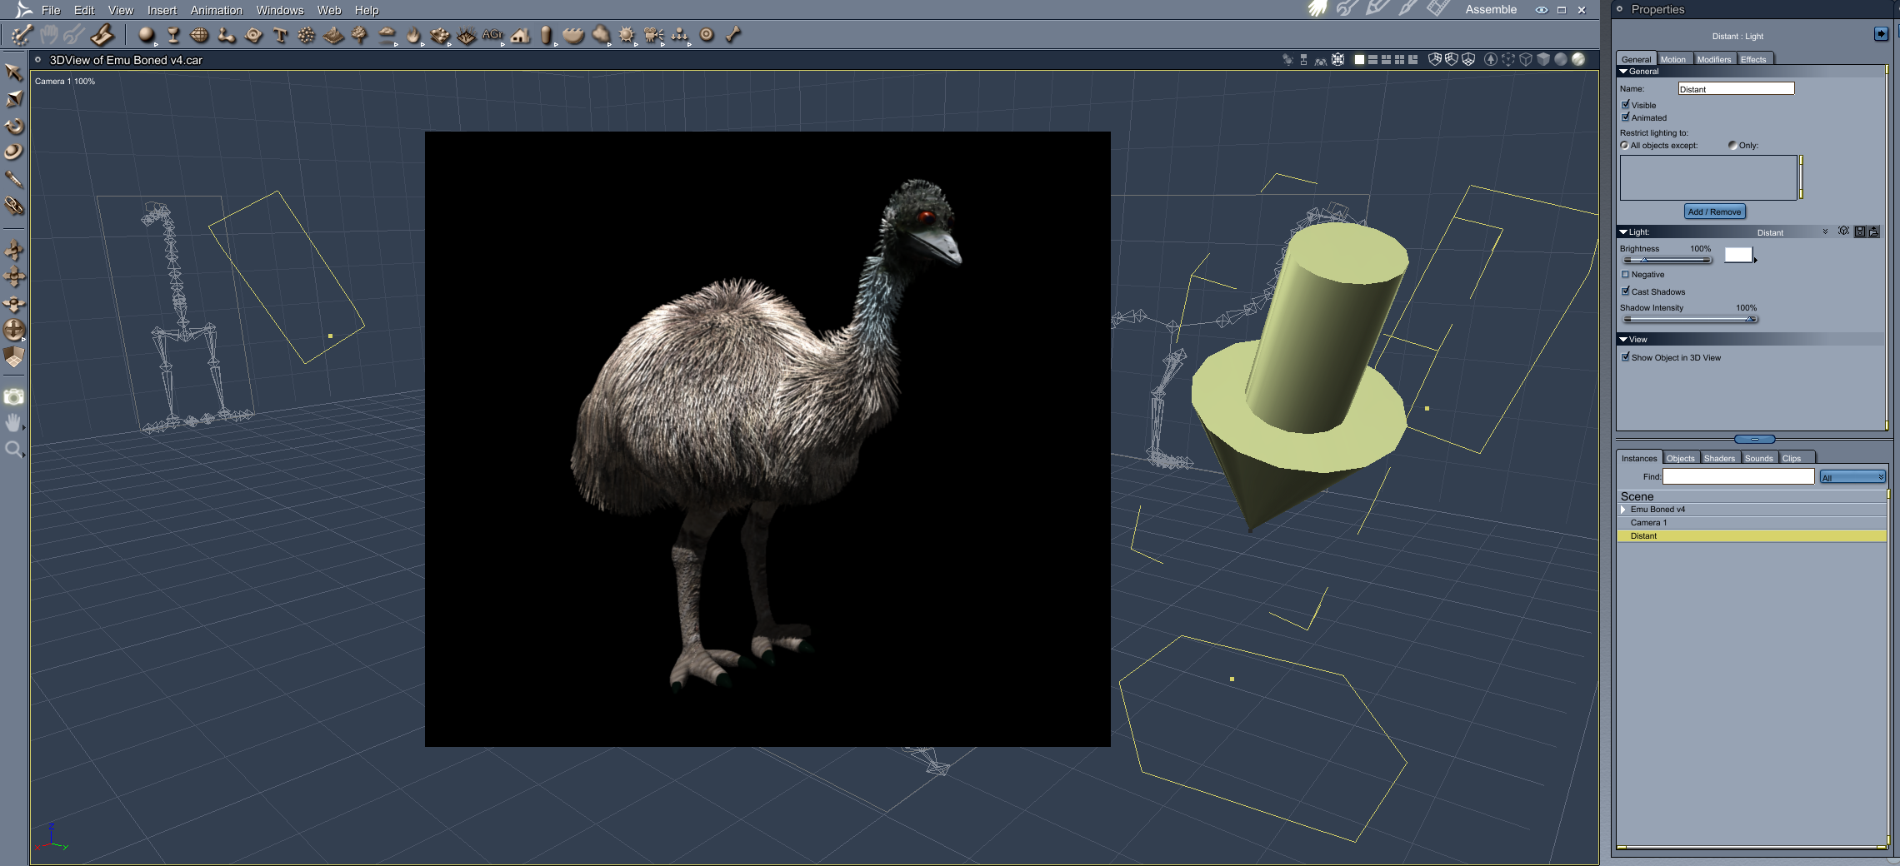This screenshot has width=1900, height=866.
Task: Click the AGr anaglyph tool icon
Action: coord(492,35)
